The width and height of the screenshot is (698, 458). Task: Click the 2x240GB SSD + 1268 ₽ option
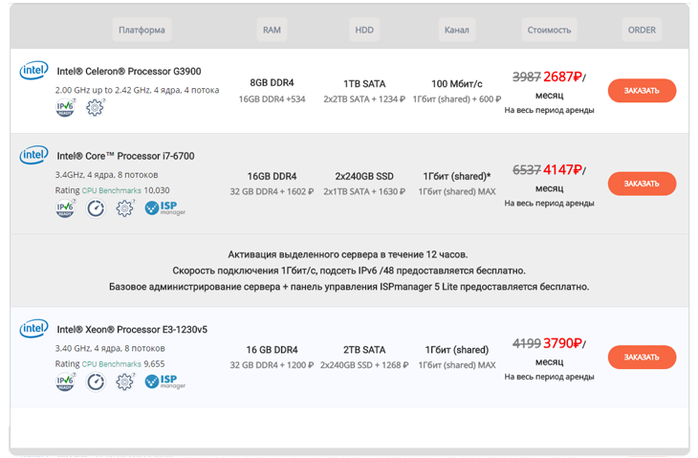pyautogui.click(x=364, y=365)
